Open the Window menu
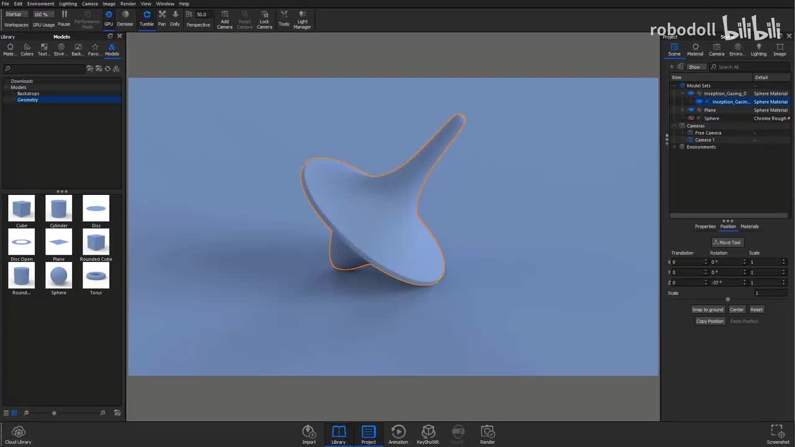Image resolution: width=795 pixels, height=447 pixels. (x=165, y=4)
